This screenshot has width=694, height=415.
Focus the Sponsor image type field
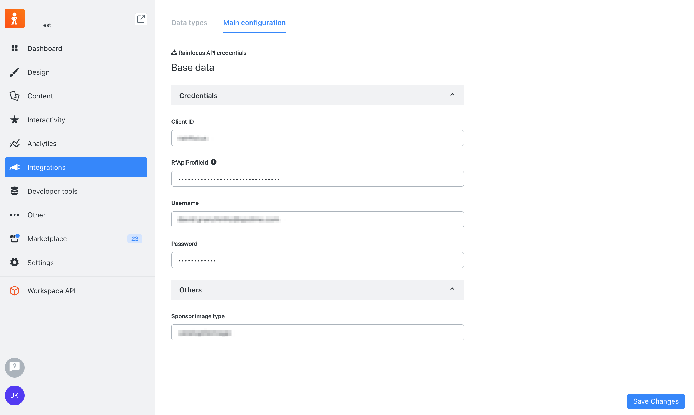tap(317, 332)
